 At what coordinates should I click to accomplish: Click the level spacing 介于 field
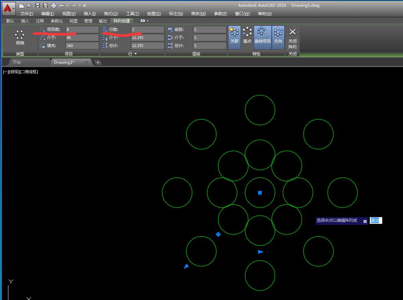coord(210,38)
